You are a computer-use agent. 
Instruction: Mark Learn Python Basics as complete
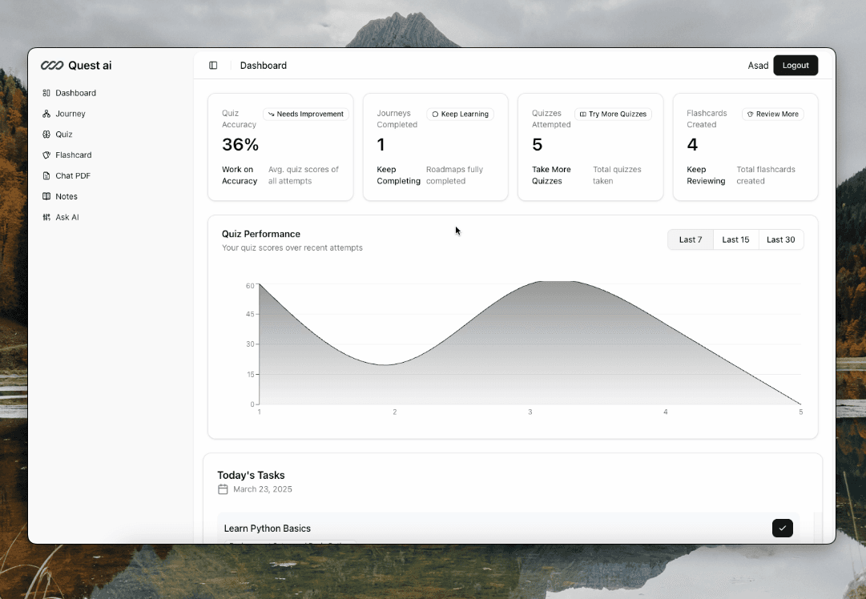[782, 528]
